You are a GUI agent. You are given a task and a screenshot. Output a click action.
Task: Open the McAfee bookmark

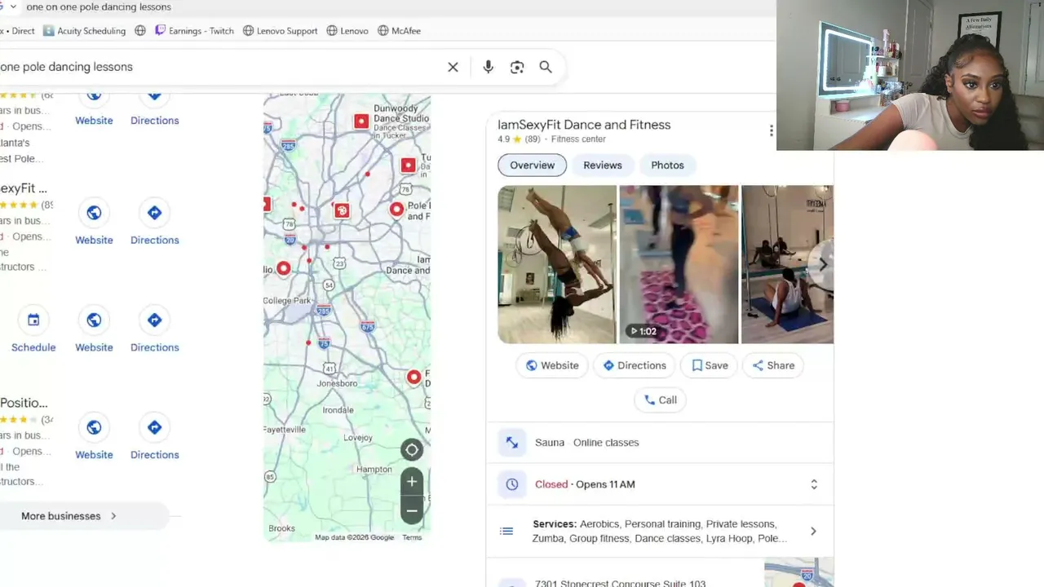(400, 31)
